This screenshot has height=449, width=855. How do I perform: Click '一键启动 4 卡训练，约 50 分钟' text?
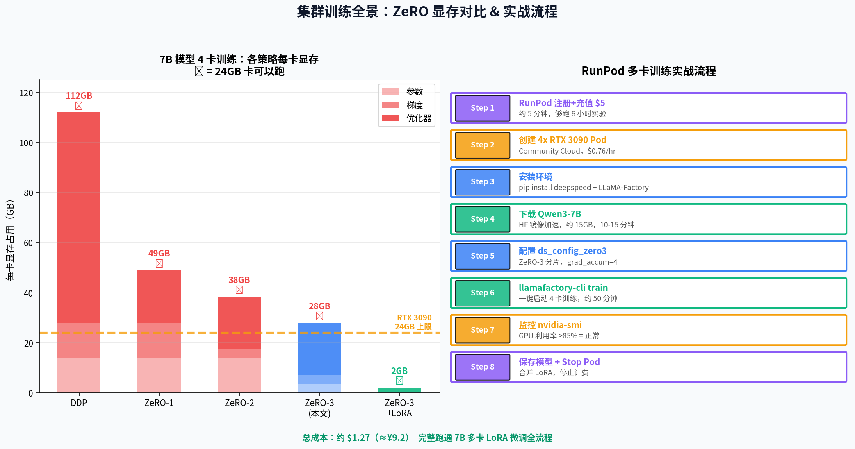[x=568, y=299]
